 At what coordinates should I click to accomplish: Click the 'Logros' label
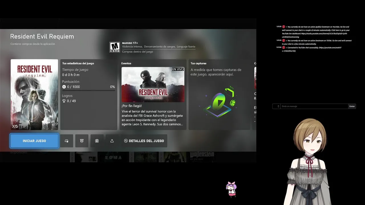coord(67,96)
